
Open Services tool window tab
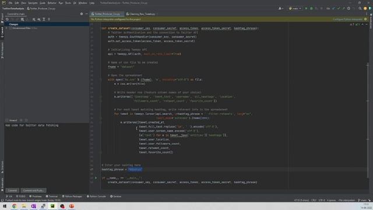115,197
